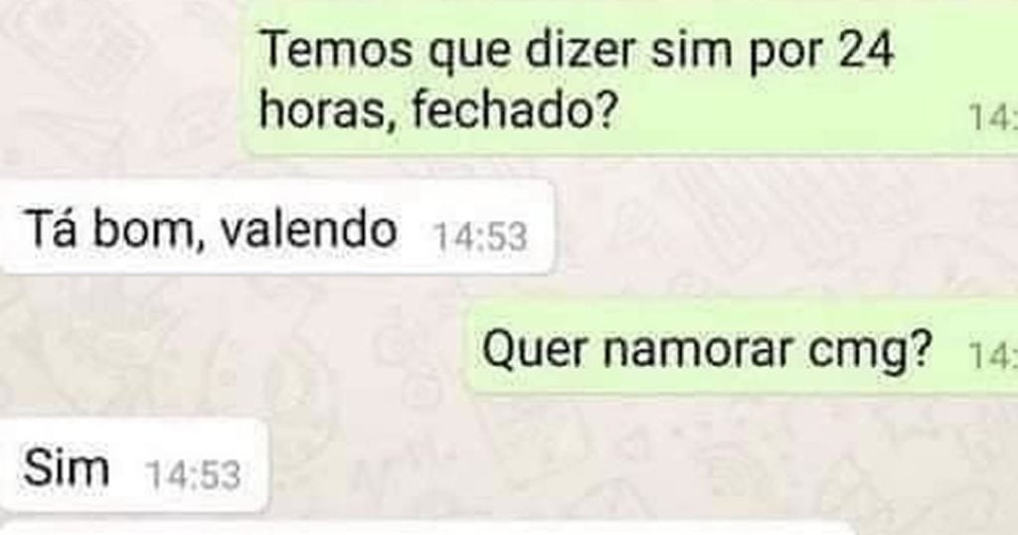Tap the "Tá bom, valendo" received message
The image size is (1018, 535).
pos(277,228)
